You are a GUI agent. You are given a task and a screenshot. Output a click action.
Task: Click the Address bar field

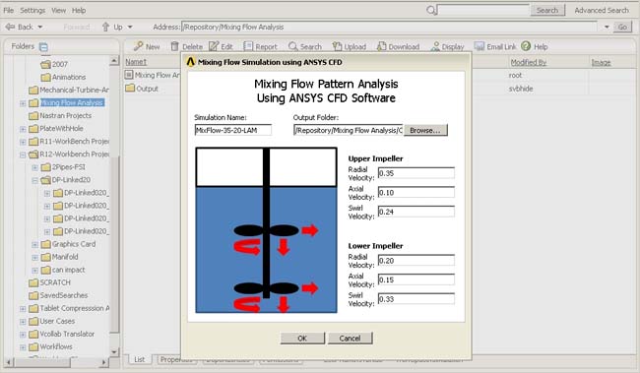click(389, 27)
